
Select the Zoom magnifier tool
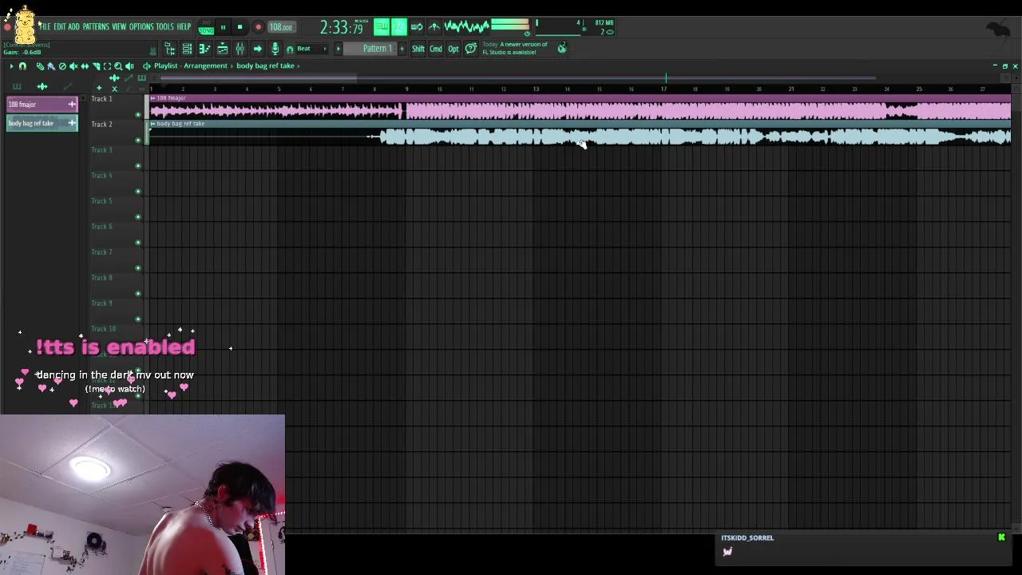118,66
